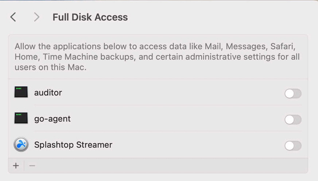Toggle Splashtop Streamer disk access on
318x181 pixels.
coord(293,146)
